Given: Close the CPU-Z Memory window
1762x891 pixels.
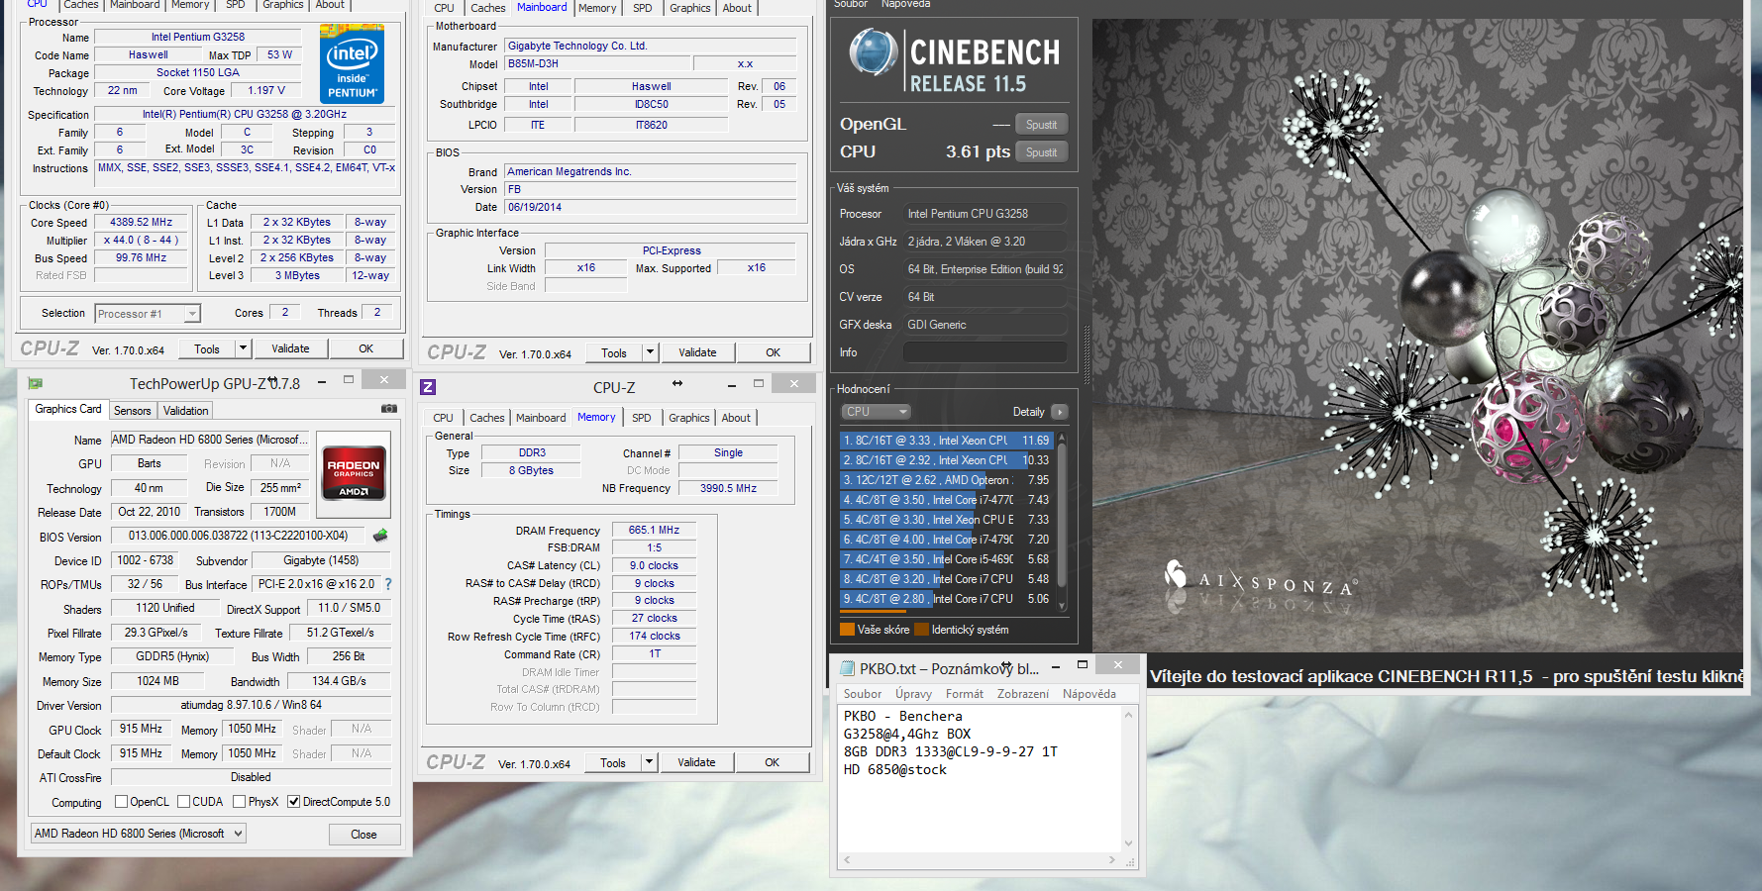Looking at the screenshot, I should tap(793, 384).
